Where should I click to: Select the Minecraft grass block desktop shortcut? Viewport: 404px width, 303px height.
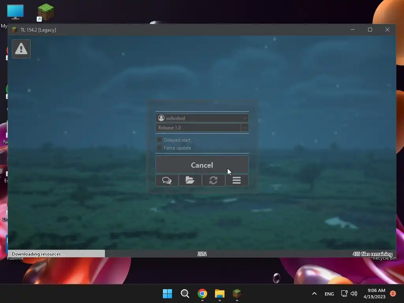45,12
